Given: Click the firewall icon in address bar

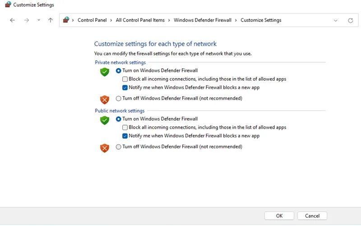Looking at the screenshot, I should tap(66, 20).
